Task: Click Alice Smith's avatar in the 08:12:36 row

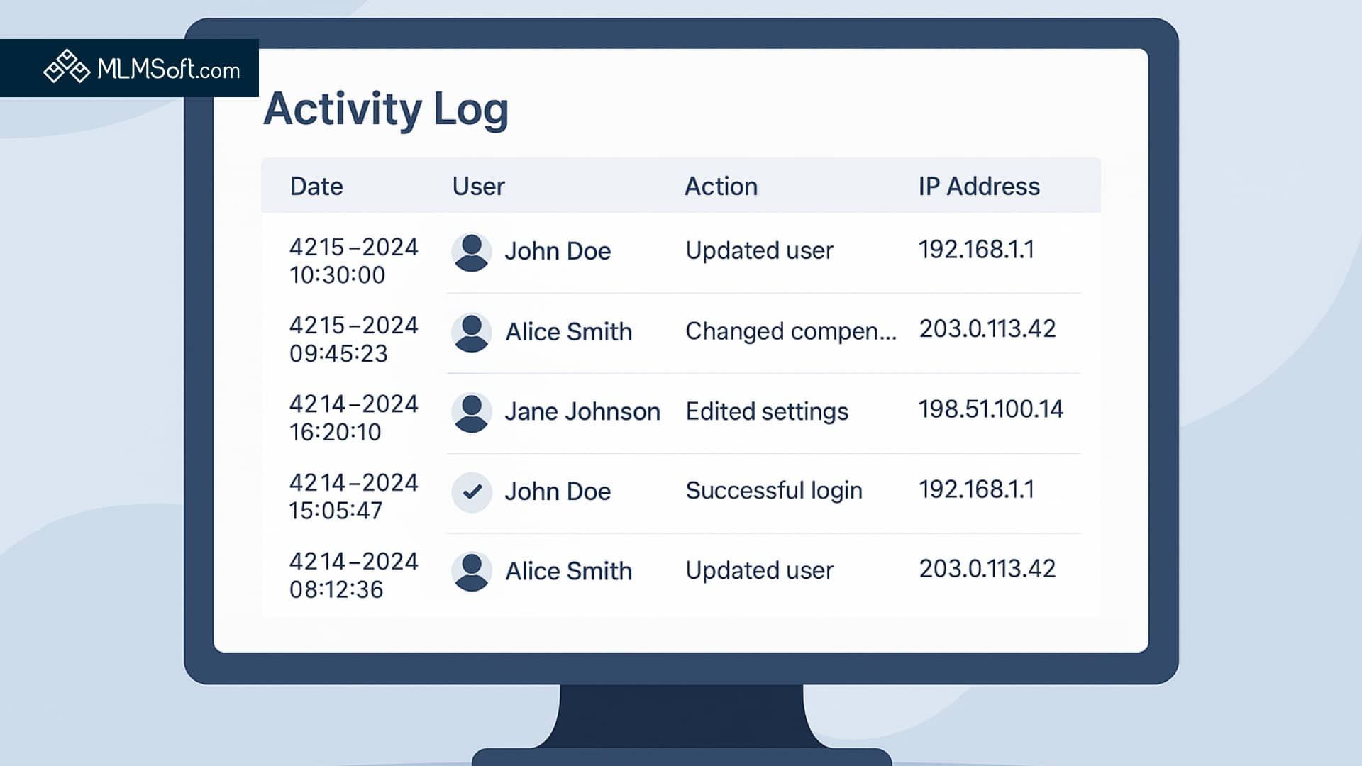Action: (x=472, y=572)
